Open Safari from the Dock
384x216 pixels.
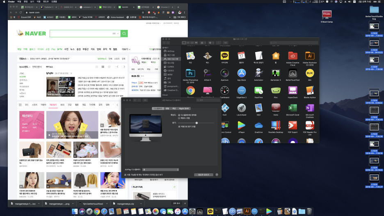point(104,211)
